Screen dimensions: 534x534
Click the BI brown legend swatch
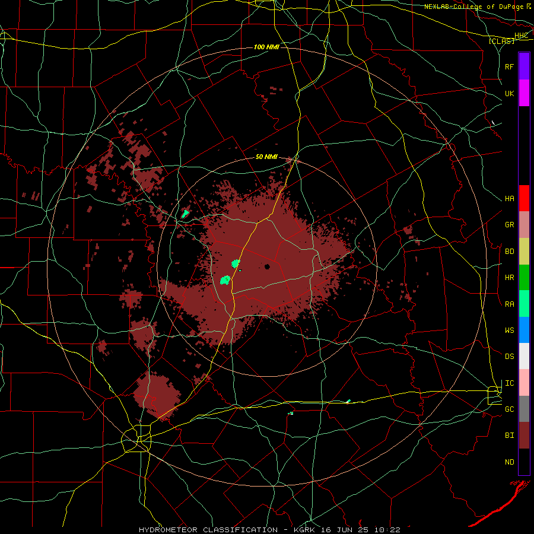point(524,436)
